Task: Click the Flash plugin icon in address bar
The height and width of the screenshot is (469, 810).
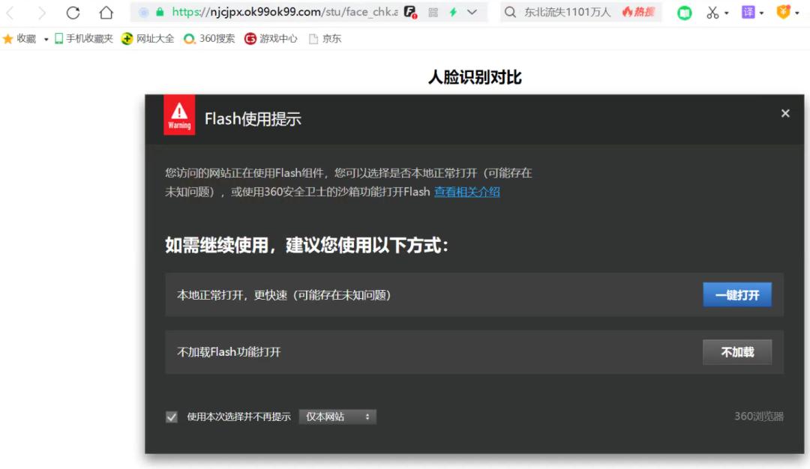Action: pos(410,13)
